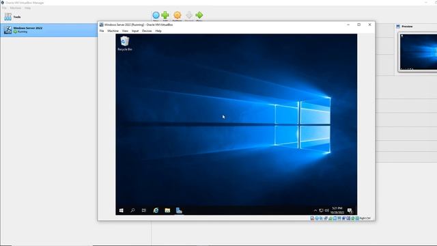This screenshot has width=437, height=246.
Task: Click the grayed Discard arrow toolbar icon
Action: click(189, 15)
